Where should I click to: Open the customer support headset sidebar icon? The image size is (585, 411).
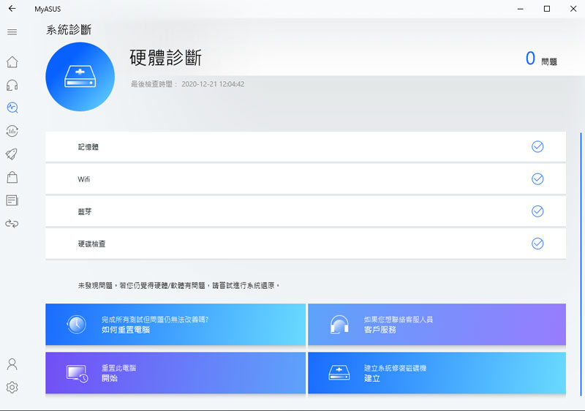pyautogui.click(x=12, y=85)
